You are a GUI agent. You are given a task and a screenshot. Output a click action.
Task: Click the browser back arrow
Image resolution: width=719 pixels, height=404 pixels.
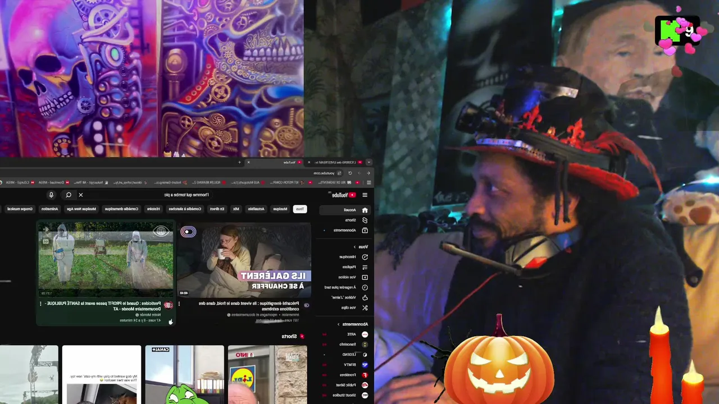[368, 173]
